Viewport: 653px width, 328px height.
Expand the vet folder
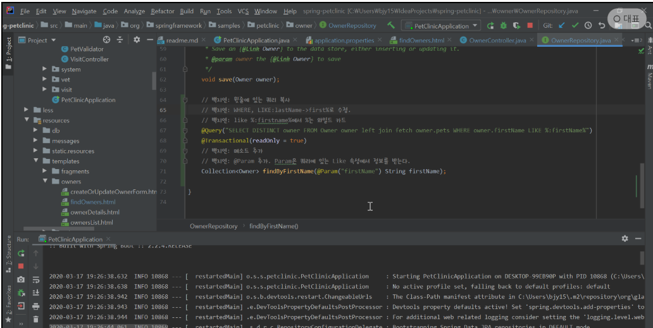point(44,79)
